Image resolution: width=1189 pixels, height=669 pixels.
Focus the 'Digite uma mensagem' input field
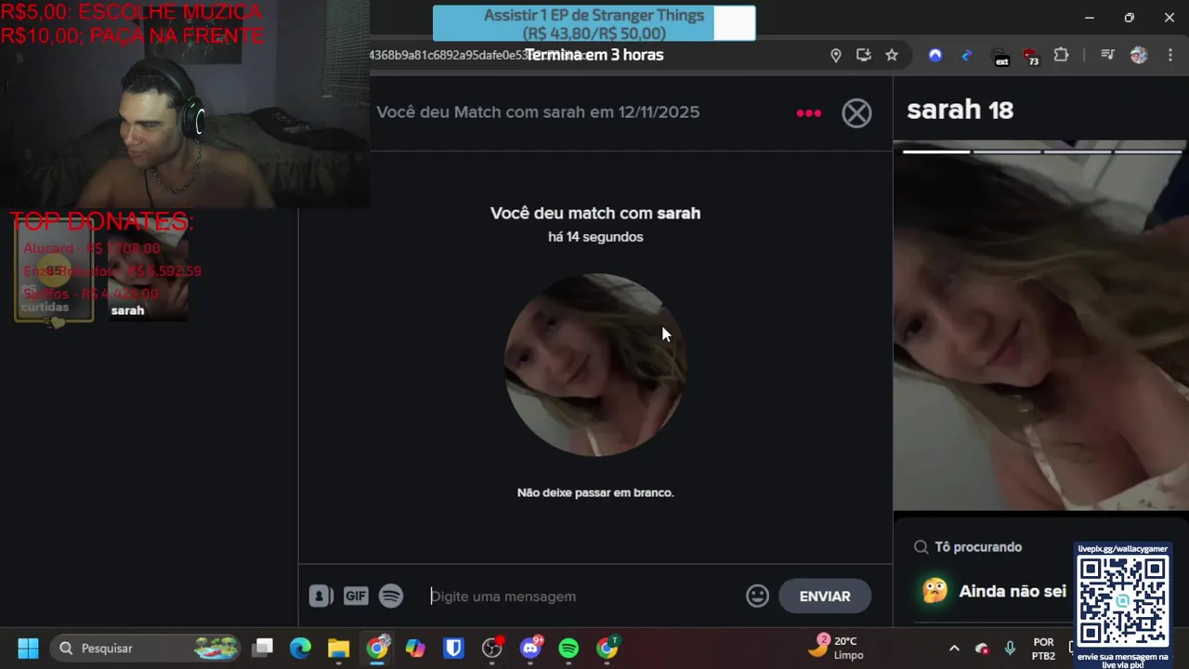582,597
